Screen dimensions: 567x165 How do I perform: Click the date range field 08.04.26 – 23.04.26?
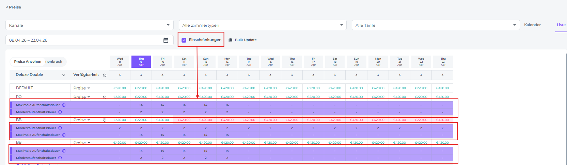click(82, 40)
